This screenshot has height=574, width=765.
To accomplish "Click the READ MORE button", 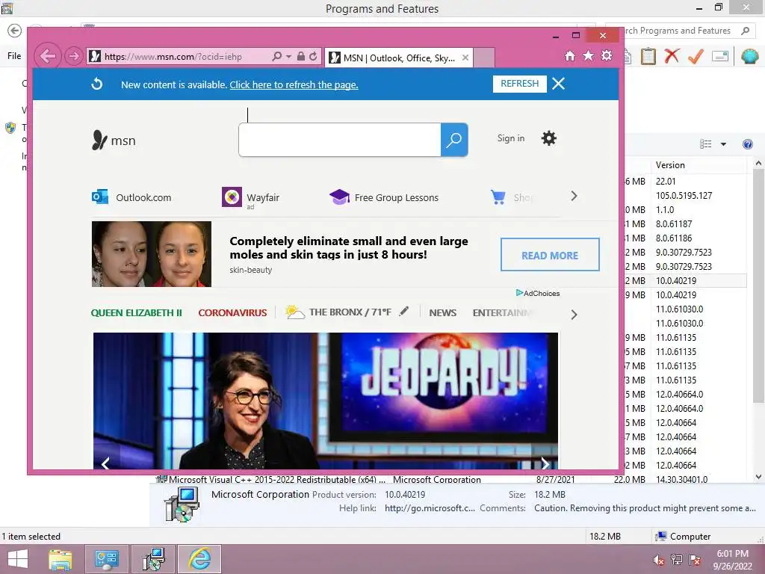I will click(x=550, y=254).
